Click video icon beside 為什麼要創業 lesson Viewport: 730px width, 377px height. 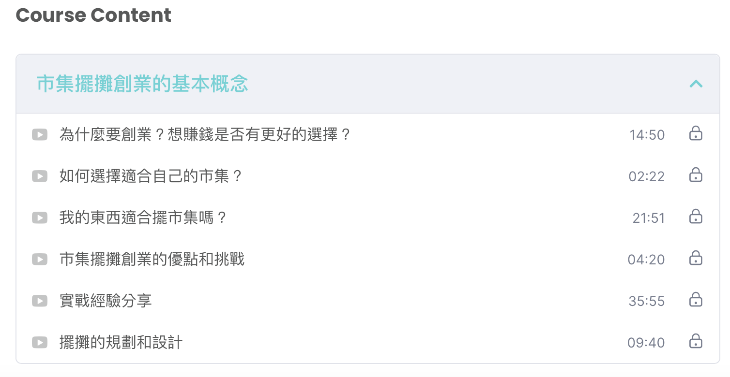[x=40, y=134]
